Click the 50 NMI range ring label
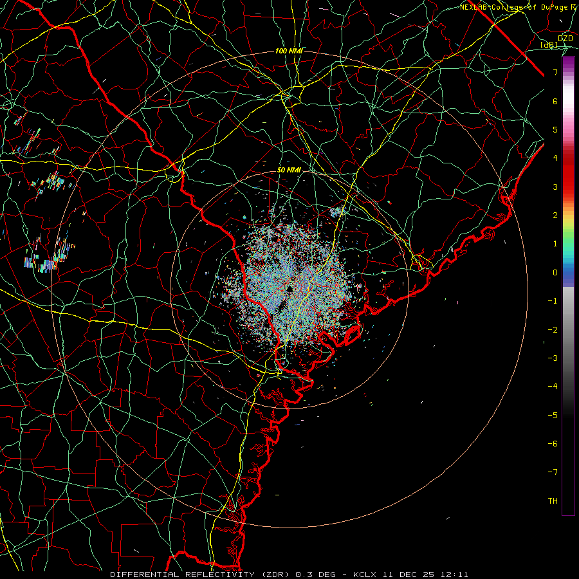This screenshot has height=579, width=579. pos(289,170)
